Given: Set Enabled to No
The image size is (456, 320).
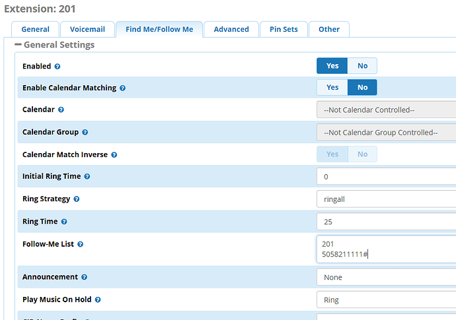Looking at the screenshot, I should 362,66.
